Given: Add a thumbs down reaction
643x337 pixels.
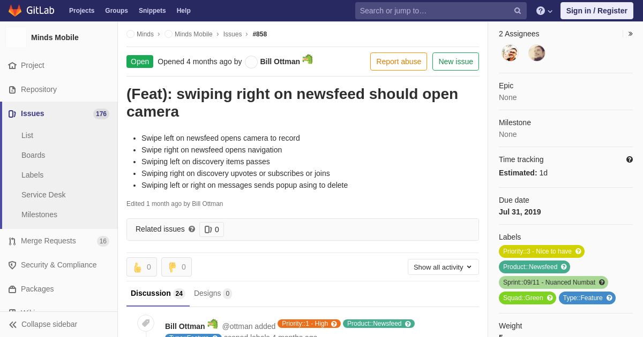Looking at the screenshot, I should [x=176, y=267].
